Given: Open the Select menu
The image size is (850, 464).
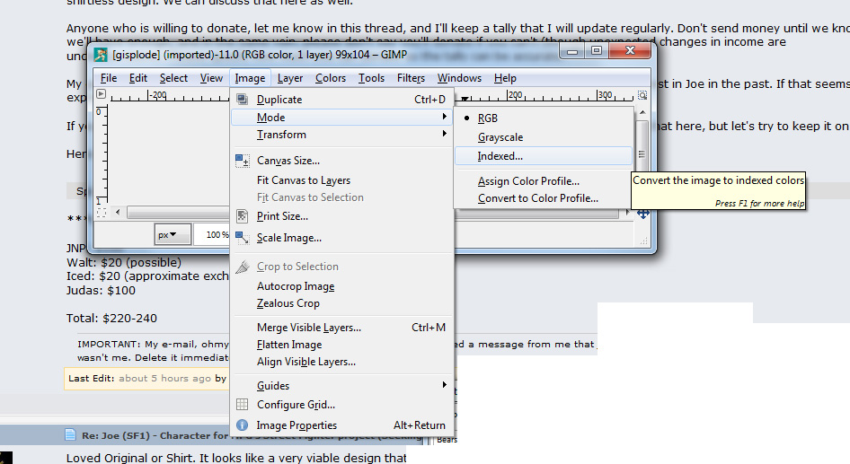Looking at the screenshot, I should [173, 78].
